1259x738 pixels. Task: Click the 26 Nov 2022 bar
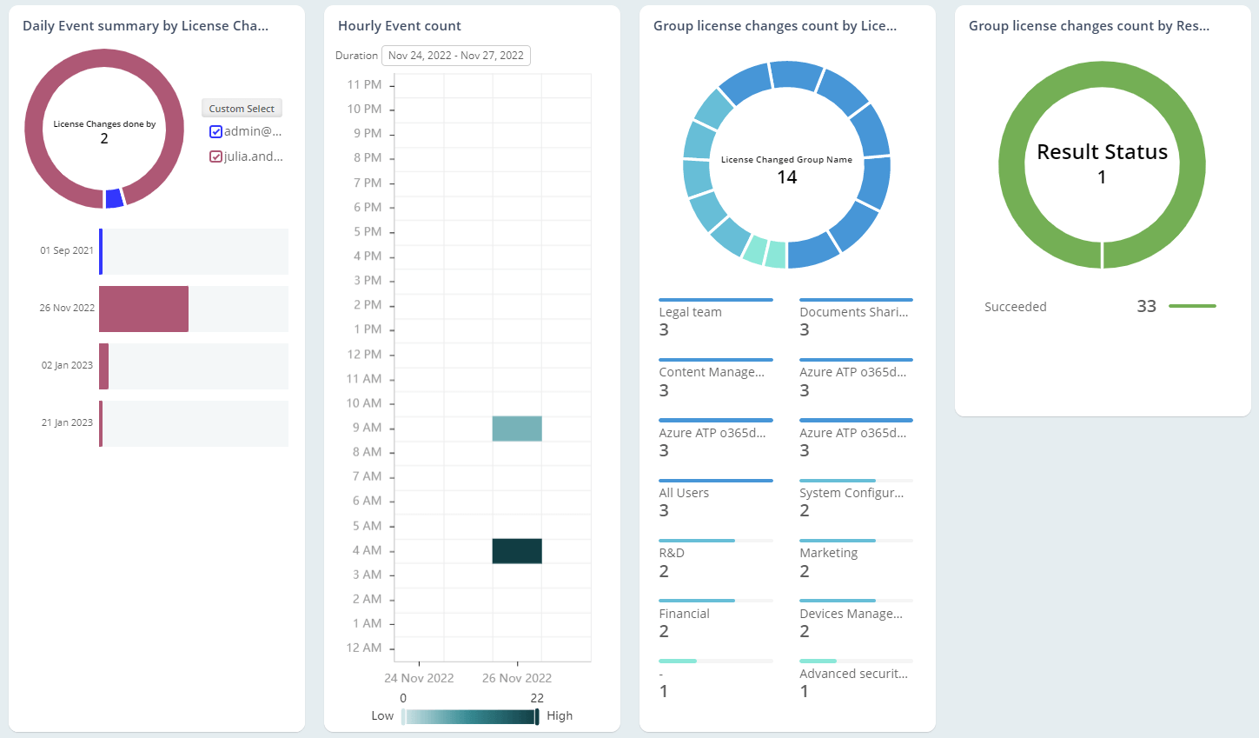(143, 309)
